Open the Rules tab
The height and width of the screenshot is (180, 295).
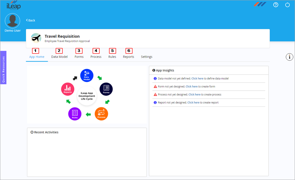coord(112,57)
